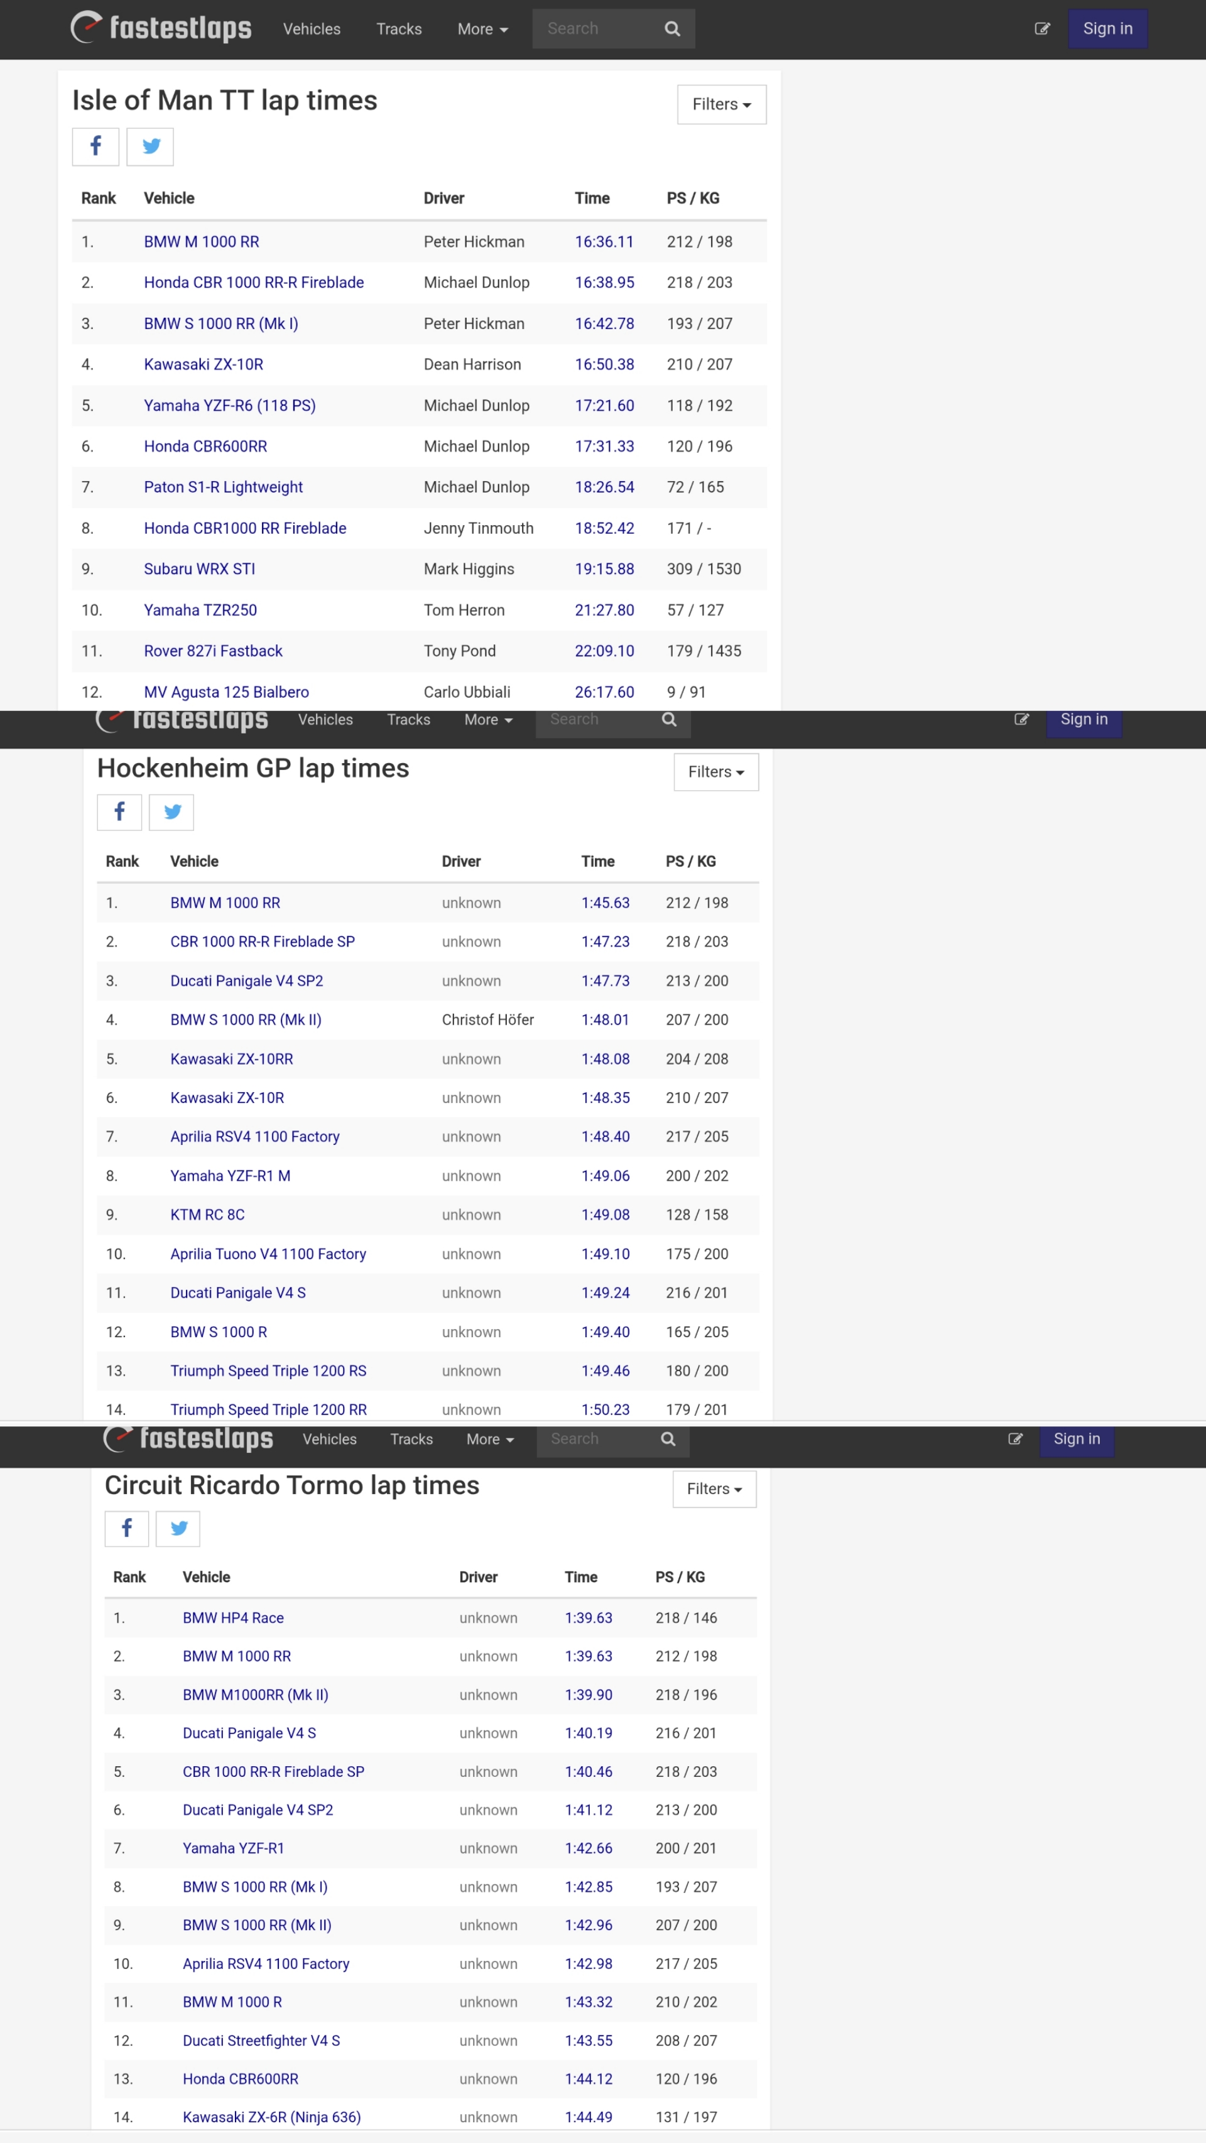Open BMW M1000RR (Mk II) vehicle link
1206x2143 pixels.
click(x=256, y=1695)
